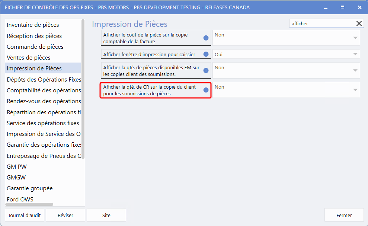Open 'Réception des pièces' section
This screenshot has height=226, width=368.
pos(34,36)
